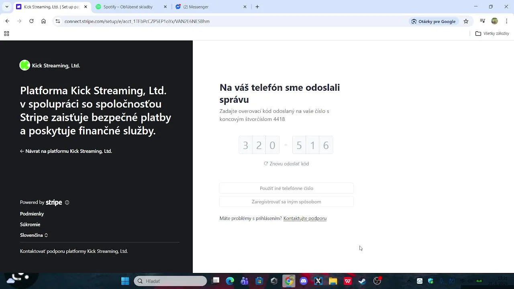Image resolution: width=514 pixels, height=289 pixels.
Task: Open the Podmienky terms link
Action: click(32, 214)
